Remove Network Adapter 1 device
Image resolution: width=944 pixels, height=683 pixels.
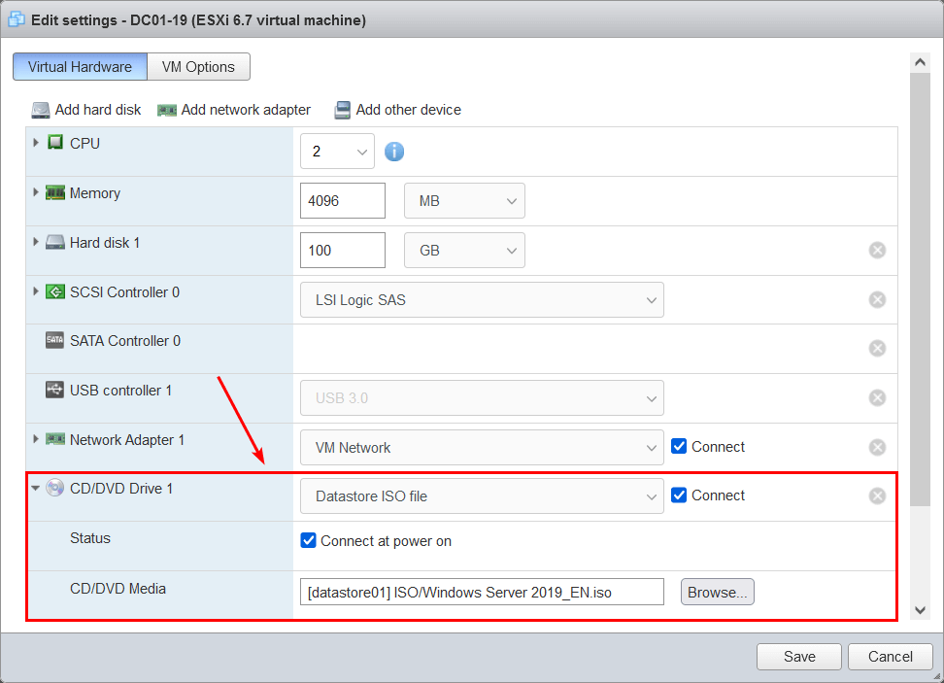877,447
